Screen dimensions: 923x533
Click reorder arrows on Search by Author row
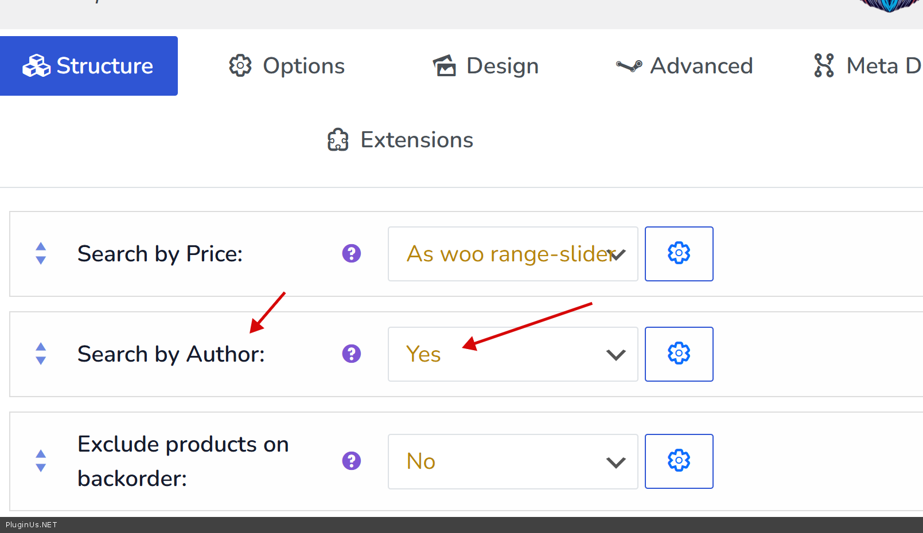click(41, 354)
